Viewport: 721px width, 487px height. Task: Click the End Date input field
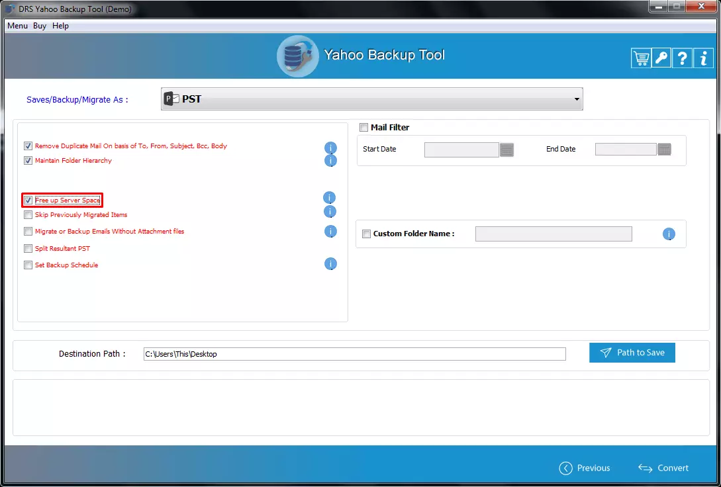point(626,150)
